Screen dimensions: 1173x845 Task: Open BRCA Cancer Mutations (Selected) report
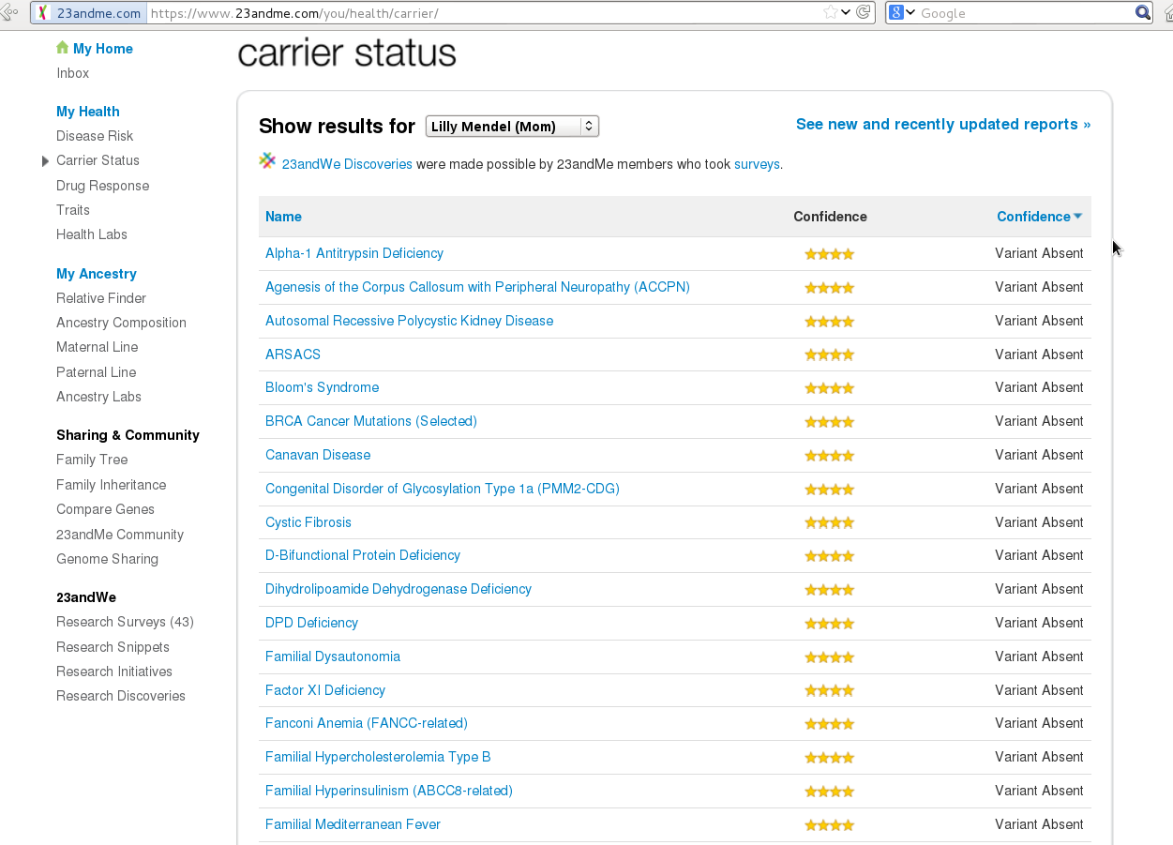pyautogui.click(x=371, y=421)
